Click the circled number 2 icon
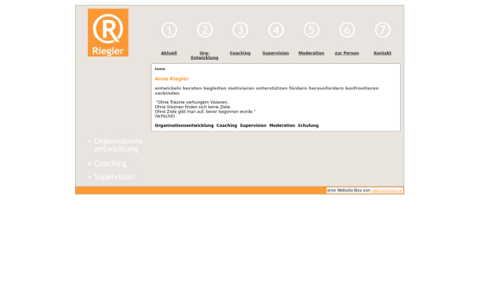 pos(204,30)
